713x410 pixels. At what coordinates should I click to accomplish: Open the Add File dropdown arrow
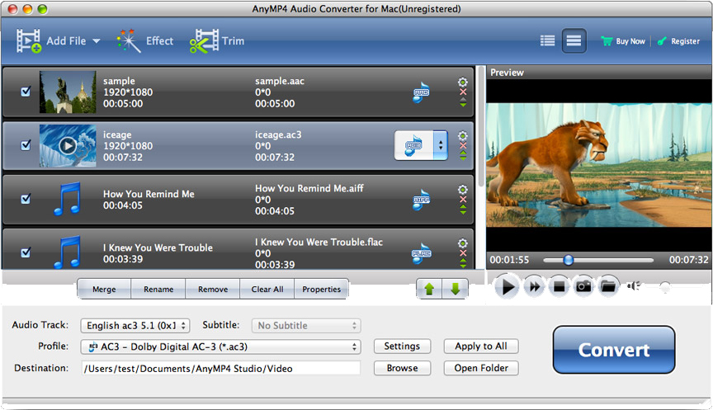click(x=97, y=41)
